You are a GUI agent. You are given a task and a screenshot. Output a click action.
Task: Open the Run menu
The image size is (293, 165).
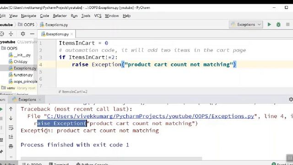74,16
